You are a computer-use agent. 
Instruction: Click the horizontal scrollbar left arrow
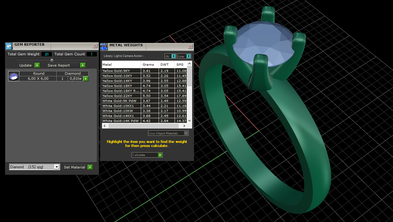pyautogui.click(x=105, y=126)
